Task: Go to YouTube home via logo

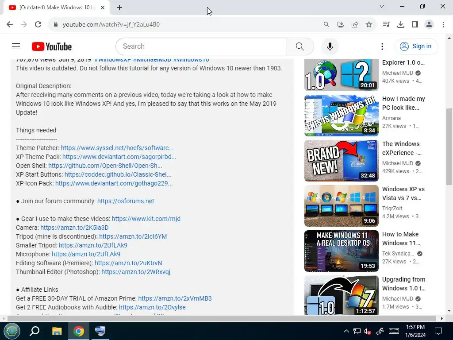Action: [52, 46]
